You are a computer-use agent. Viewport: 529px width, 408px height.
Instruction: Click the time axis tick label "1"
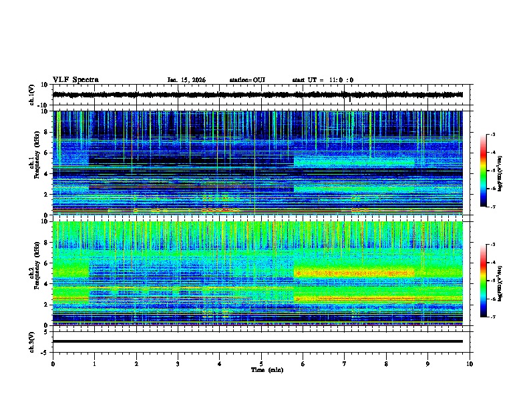[x=94, y=364]
